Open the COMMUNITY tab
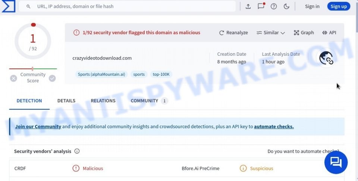The height and width of the screenshot is (181, 358). coord(149,101)
